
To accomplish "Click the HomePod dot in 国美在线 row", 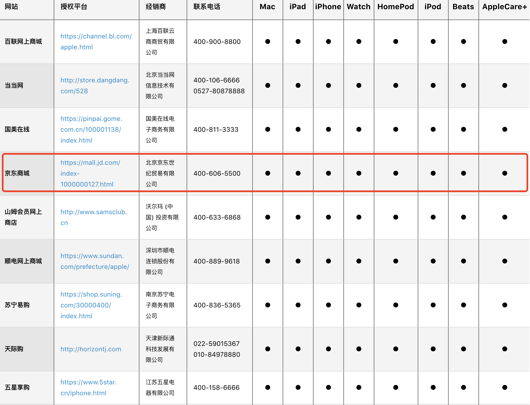I will [395, 129].
